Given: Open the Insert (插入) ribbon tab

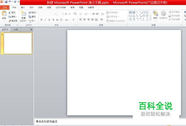Looking at the screenshot, I should click(x=23, y=7).
